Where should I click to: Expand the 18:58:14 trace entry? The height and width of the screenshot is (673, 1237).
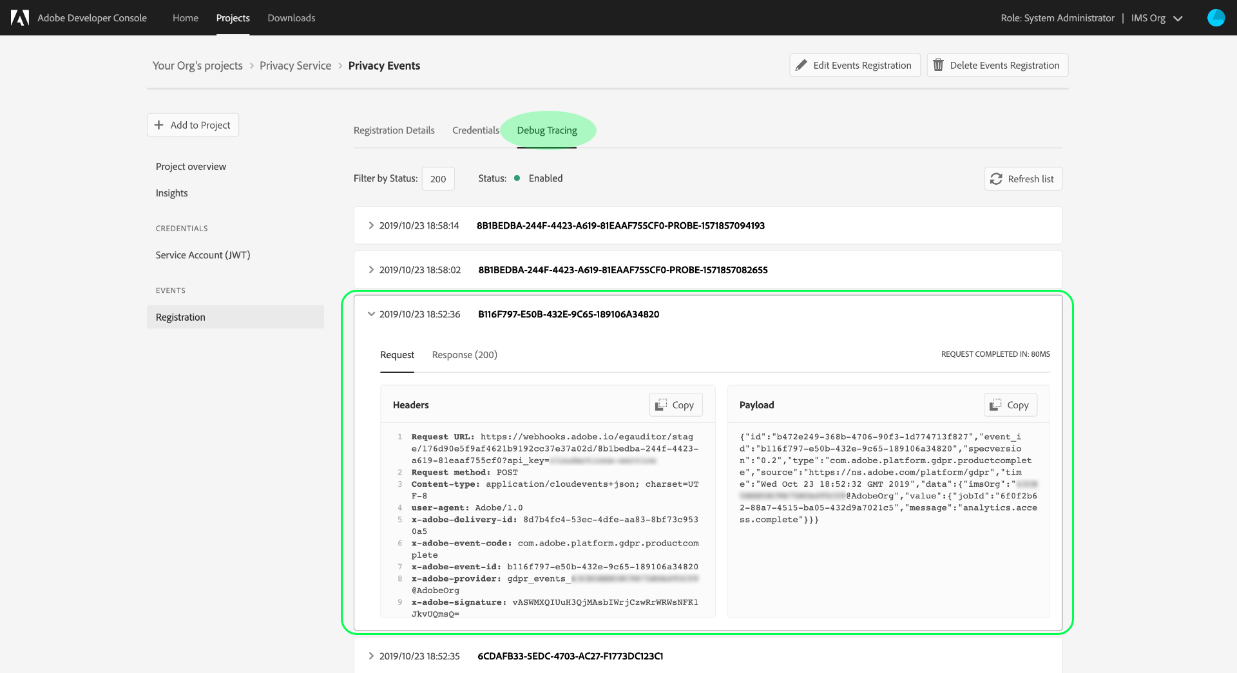(371, 225)
